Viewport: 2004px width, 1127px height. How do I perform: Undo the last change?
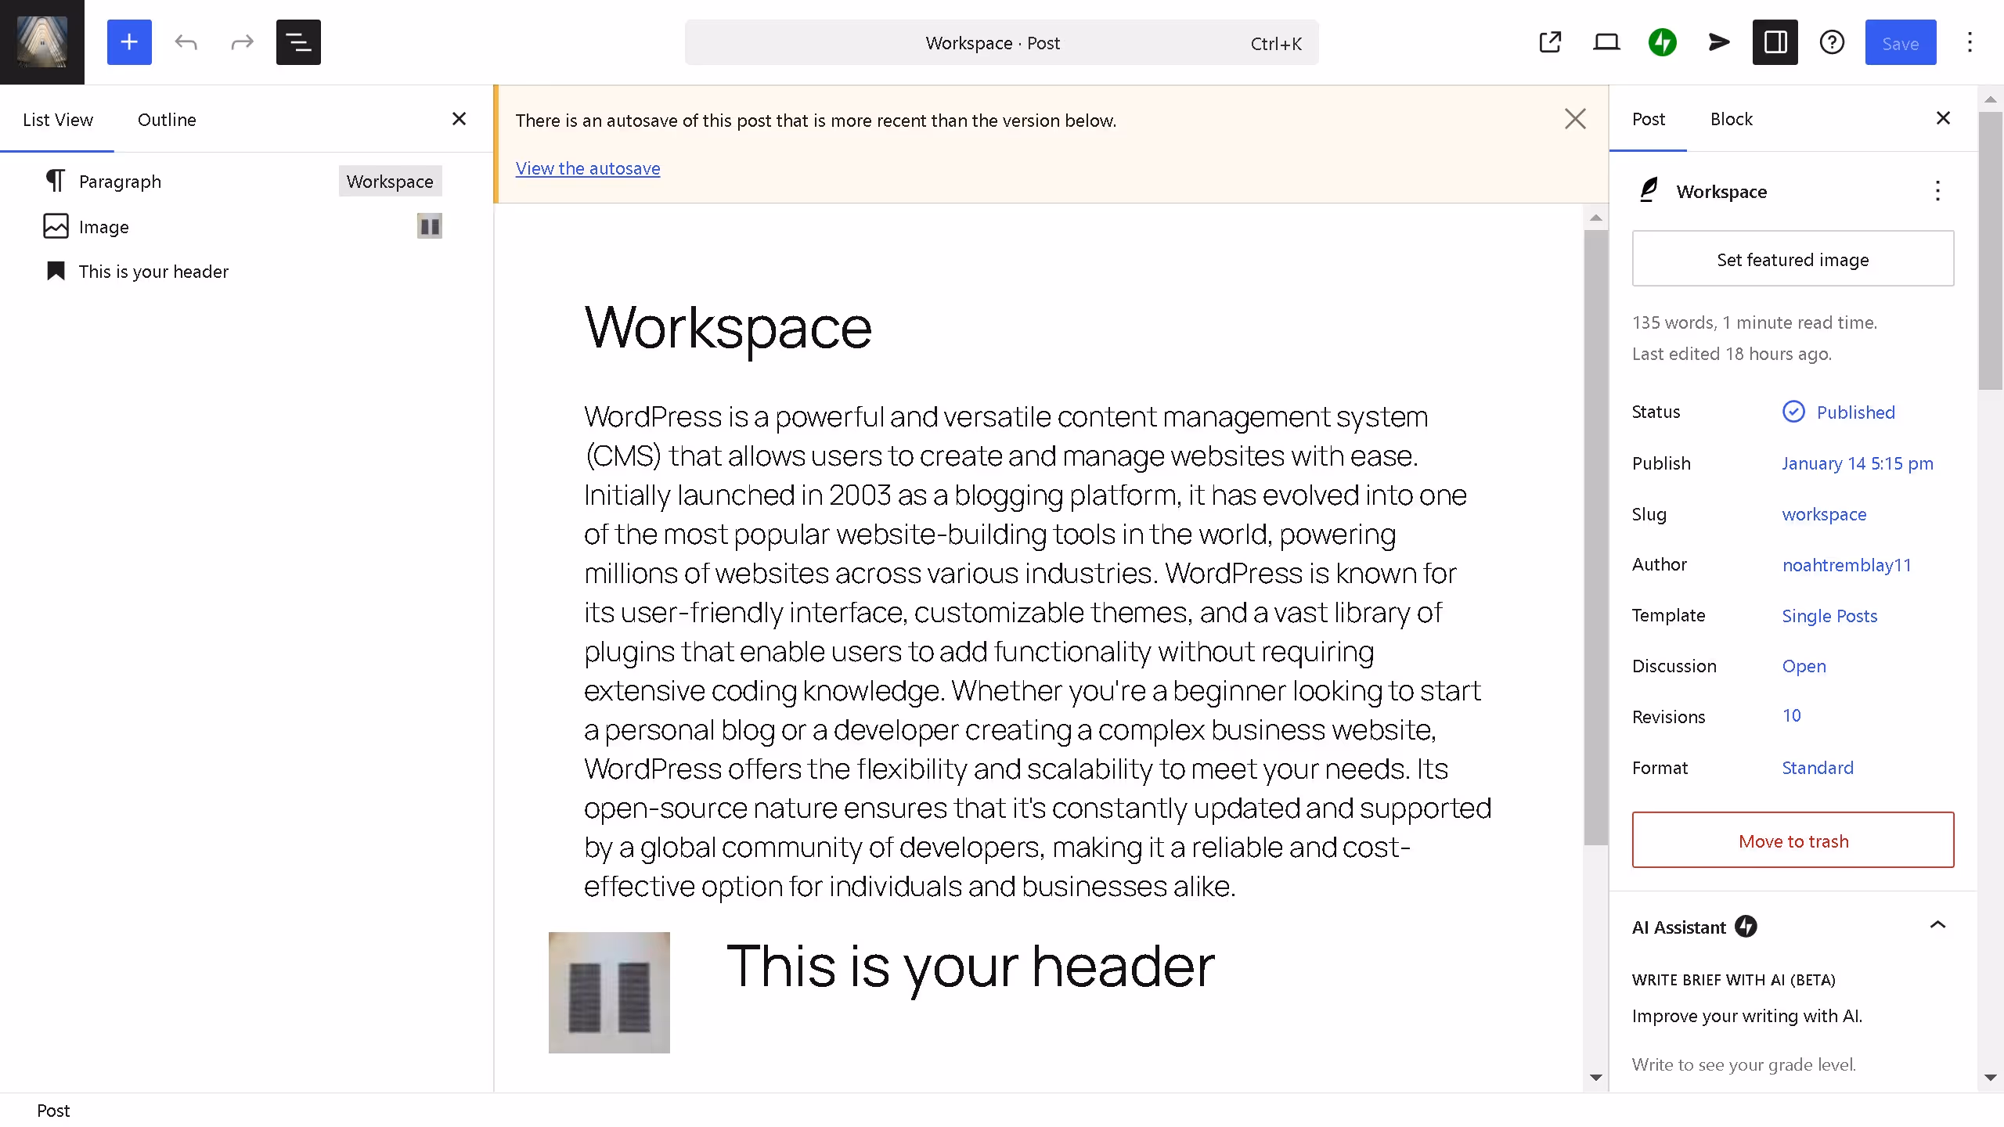[186, 42]
